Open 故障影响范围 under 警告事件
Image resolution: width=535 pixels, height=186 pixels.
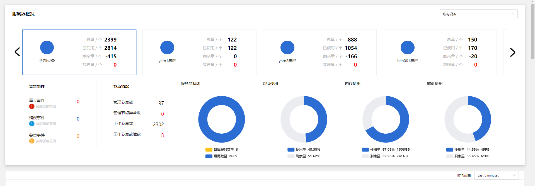[46, 141]
